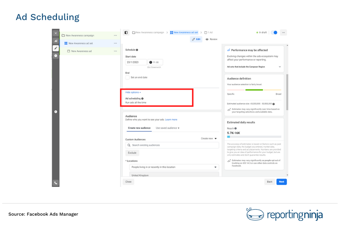The height and width of the screenshot is (227, 340).
Task: Click the Run ads all the time text
Action: coord(136,103)
